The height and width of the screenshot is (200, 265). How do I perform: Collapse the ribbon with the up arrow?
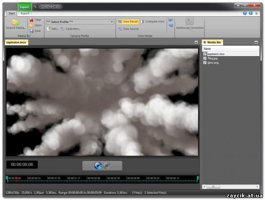(x=256, y=13)
